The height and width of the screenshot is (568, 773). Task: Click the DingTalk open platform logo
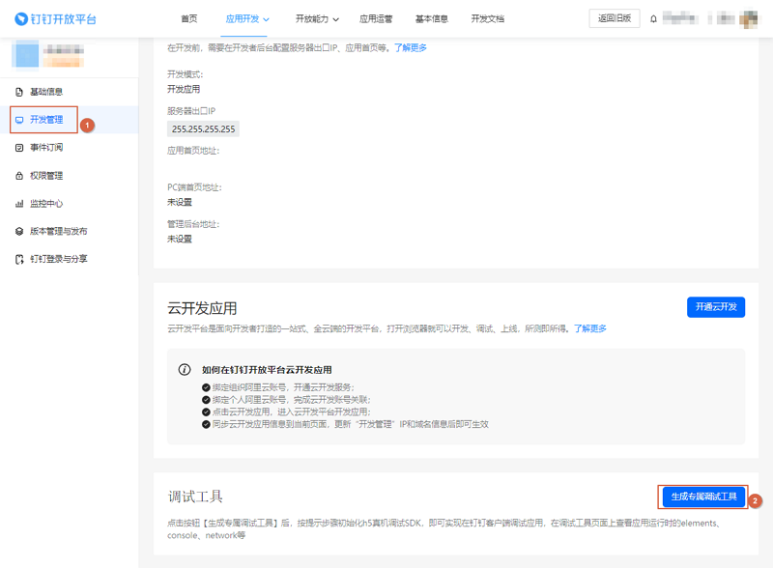tap(55, 19)
